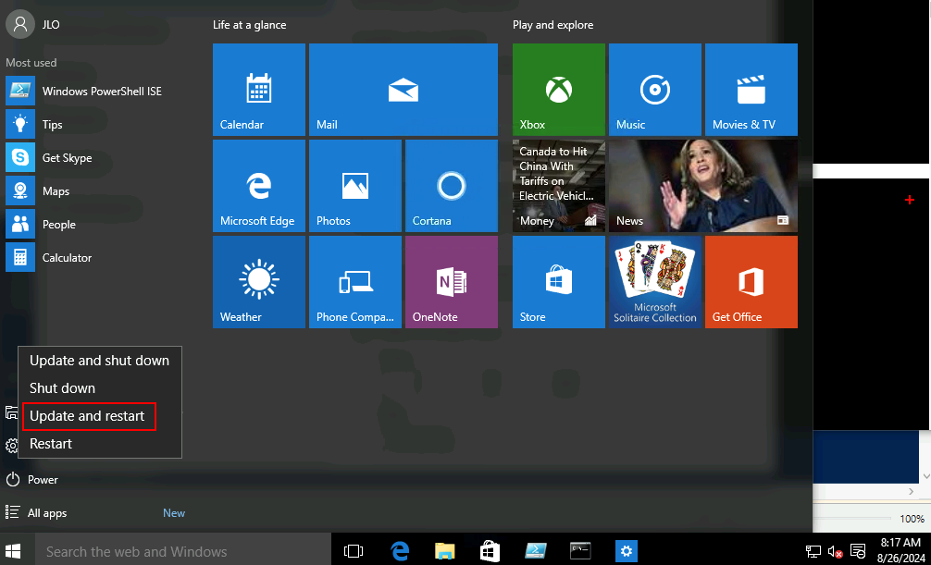Screen dimensions: 931x565
Task: Open Edge from the taskbar
Action: tap(400, 551)
